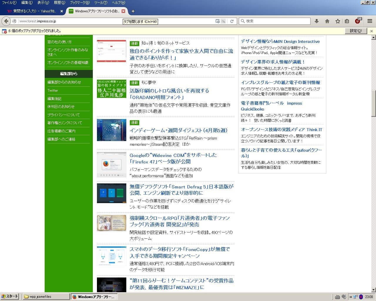This screenshot has width=376, height=301.
Task: Reload the page with the refresh icon
Action: click(x=232, y=21)
